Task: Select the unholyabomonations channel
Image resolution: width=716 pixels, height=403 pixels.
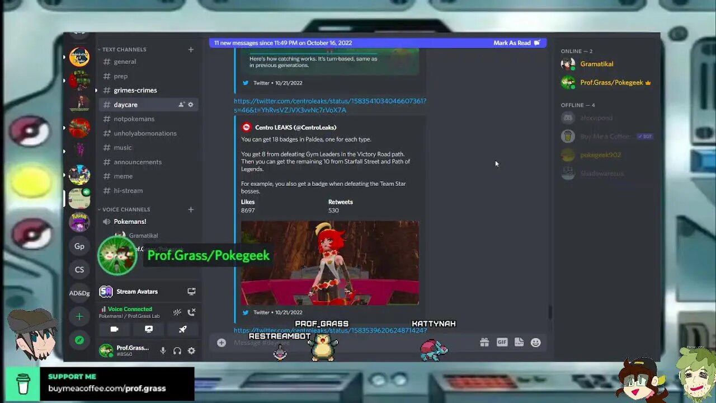Action: coord(148,133)
